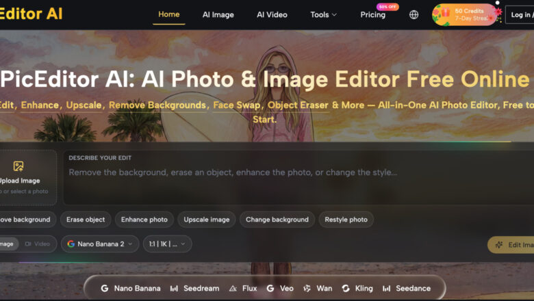Click the Describe Your Edit text field
534x301 pixels.
tap(298, 178)
